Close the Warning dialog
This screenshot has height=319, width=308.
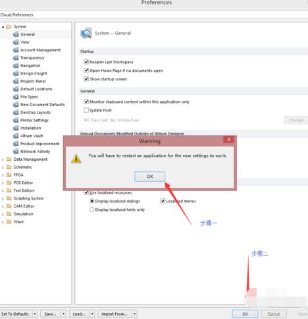(x=229, y=140)
